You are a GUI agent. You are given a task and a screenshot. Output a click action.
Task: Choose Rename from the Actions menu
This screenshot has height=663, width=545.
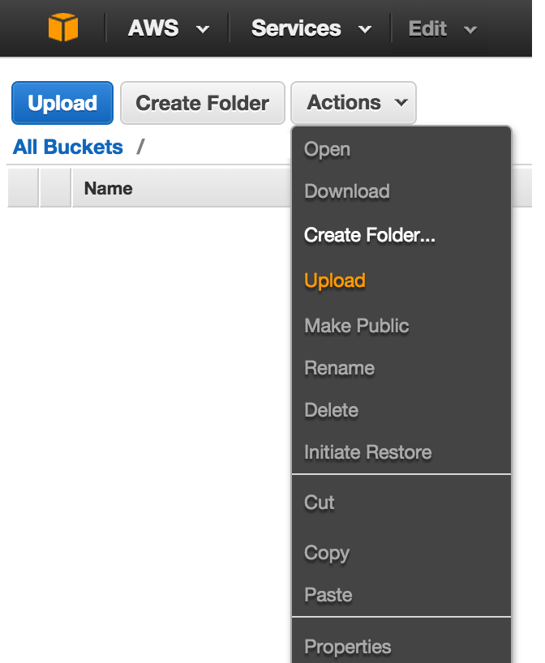point(339,368)
